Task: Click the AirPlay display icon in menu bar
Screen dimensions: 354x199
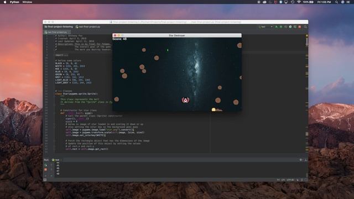Action: pyautogui.click(x=286, y=2)
